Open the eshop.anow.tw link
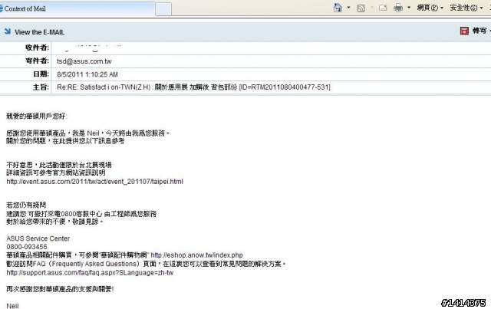Screen dimensions: 491x309 tap(196, 255)
